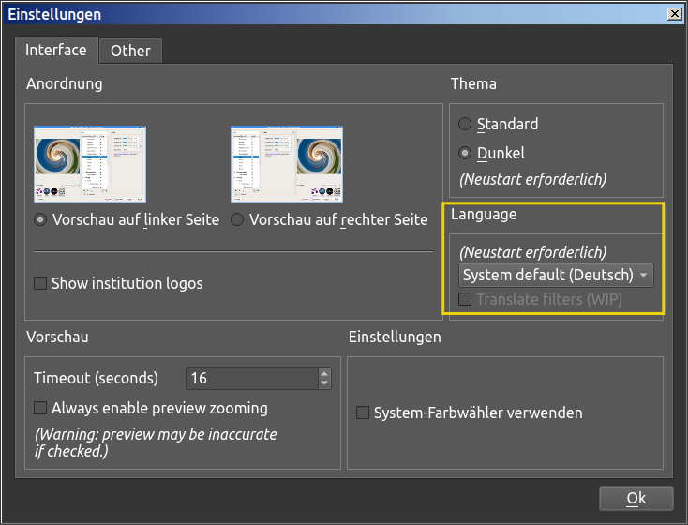Check System-Farbwähler verwenden option

click(x=363, y=412)
